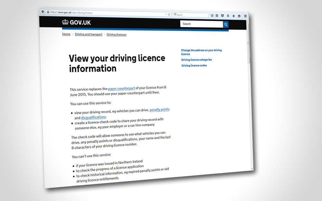Follow the disqualifications link

94,117
